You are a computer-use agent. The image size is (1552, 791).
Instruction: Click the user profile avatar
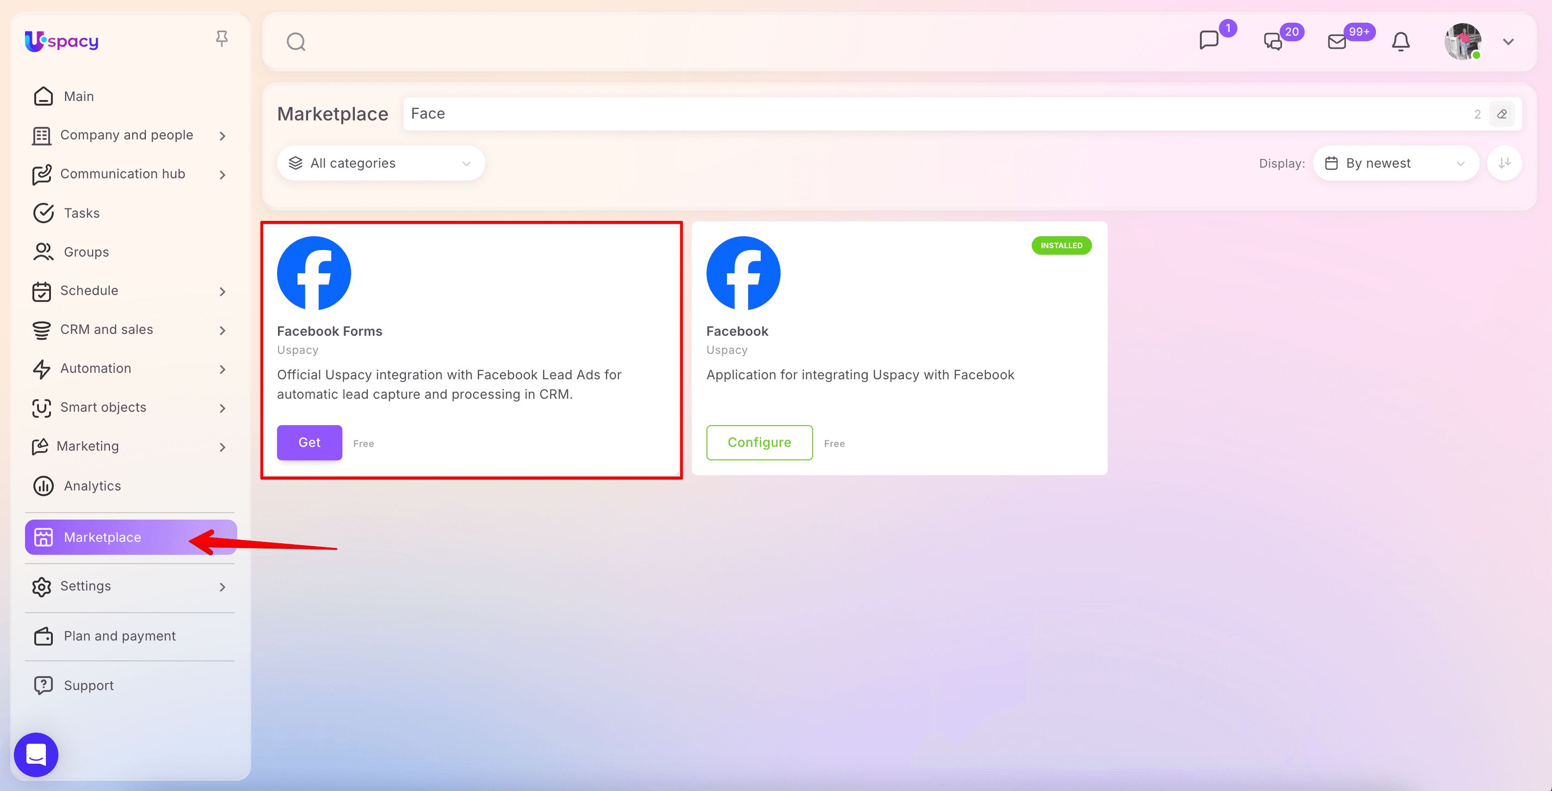1463,42
